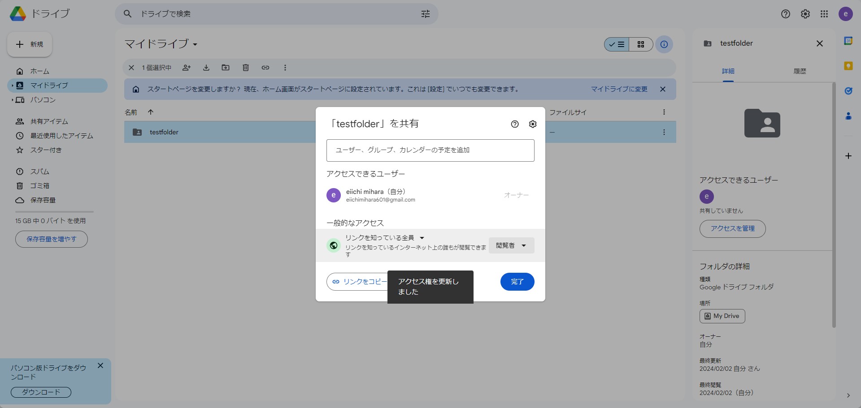Open Drive help icon in header
861x408 pixels.
(x=786, y=14)
